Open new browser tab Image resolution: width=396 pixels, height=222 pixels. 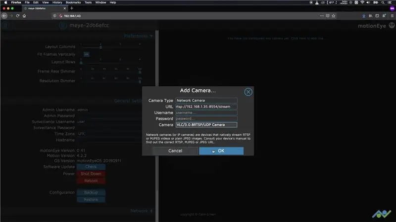(72, 8)
